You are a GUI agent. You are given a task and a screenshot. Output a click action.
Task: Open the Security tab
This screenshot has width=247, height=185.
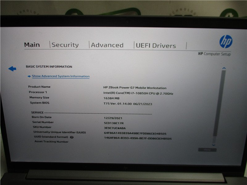tap(65, 45)
